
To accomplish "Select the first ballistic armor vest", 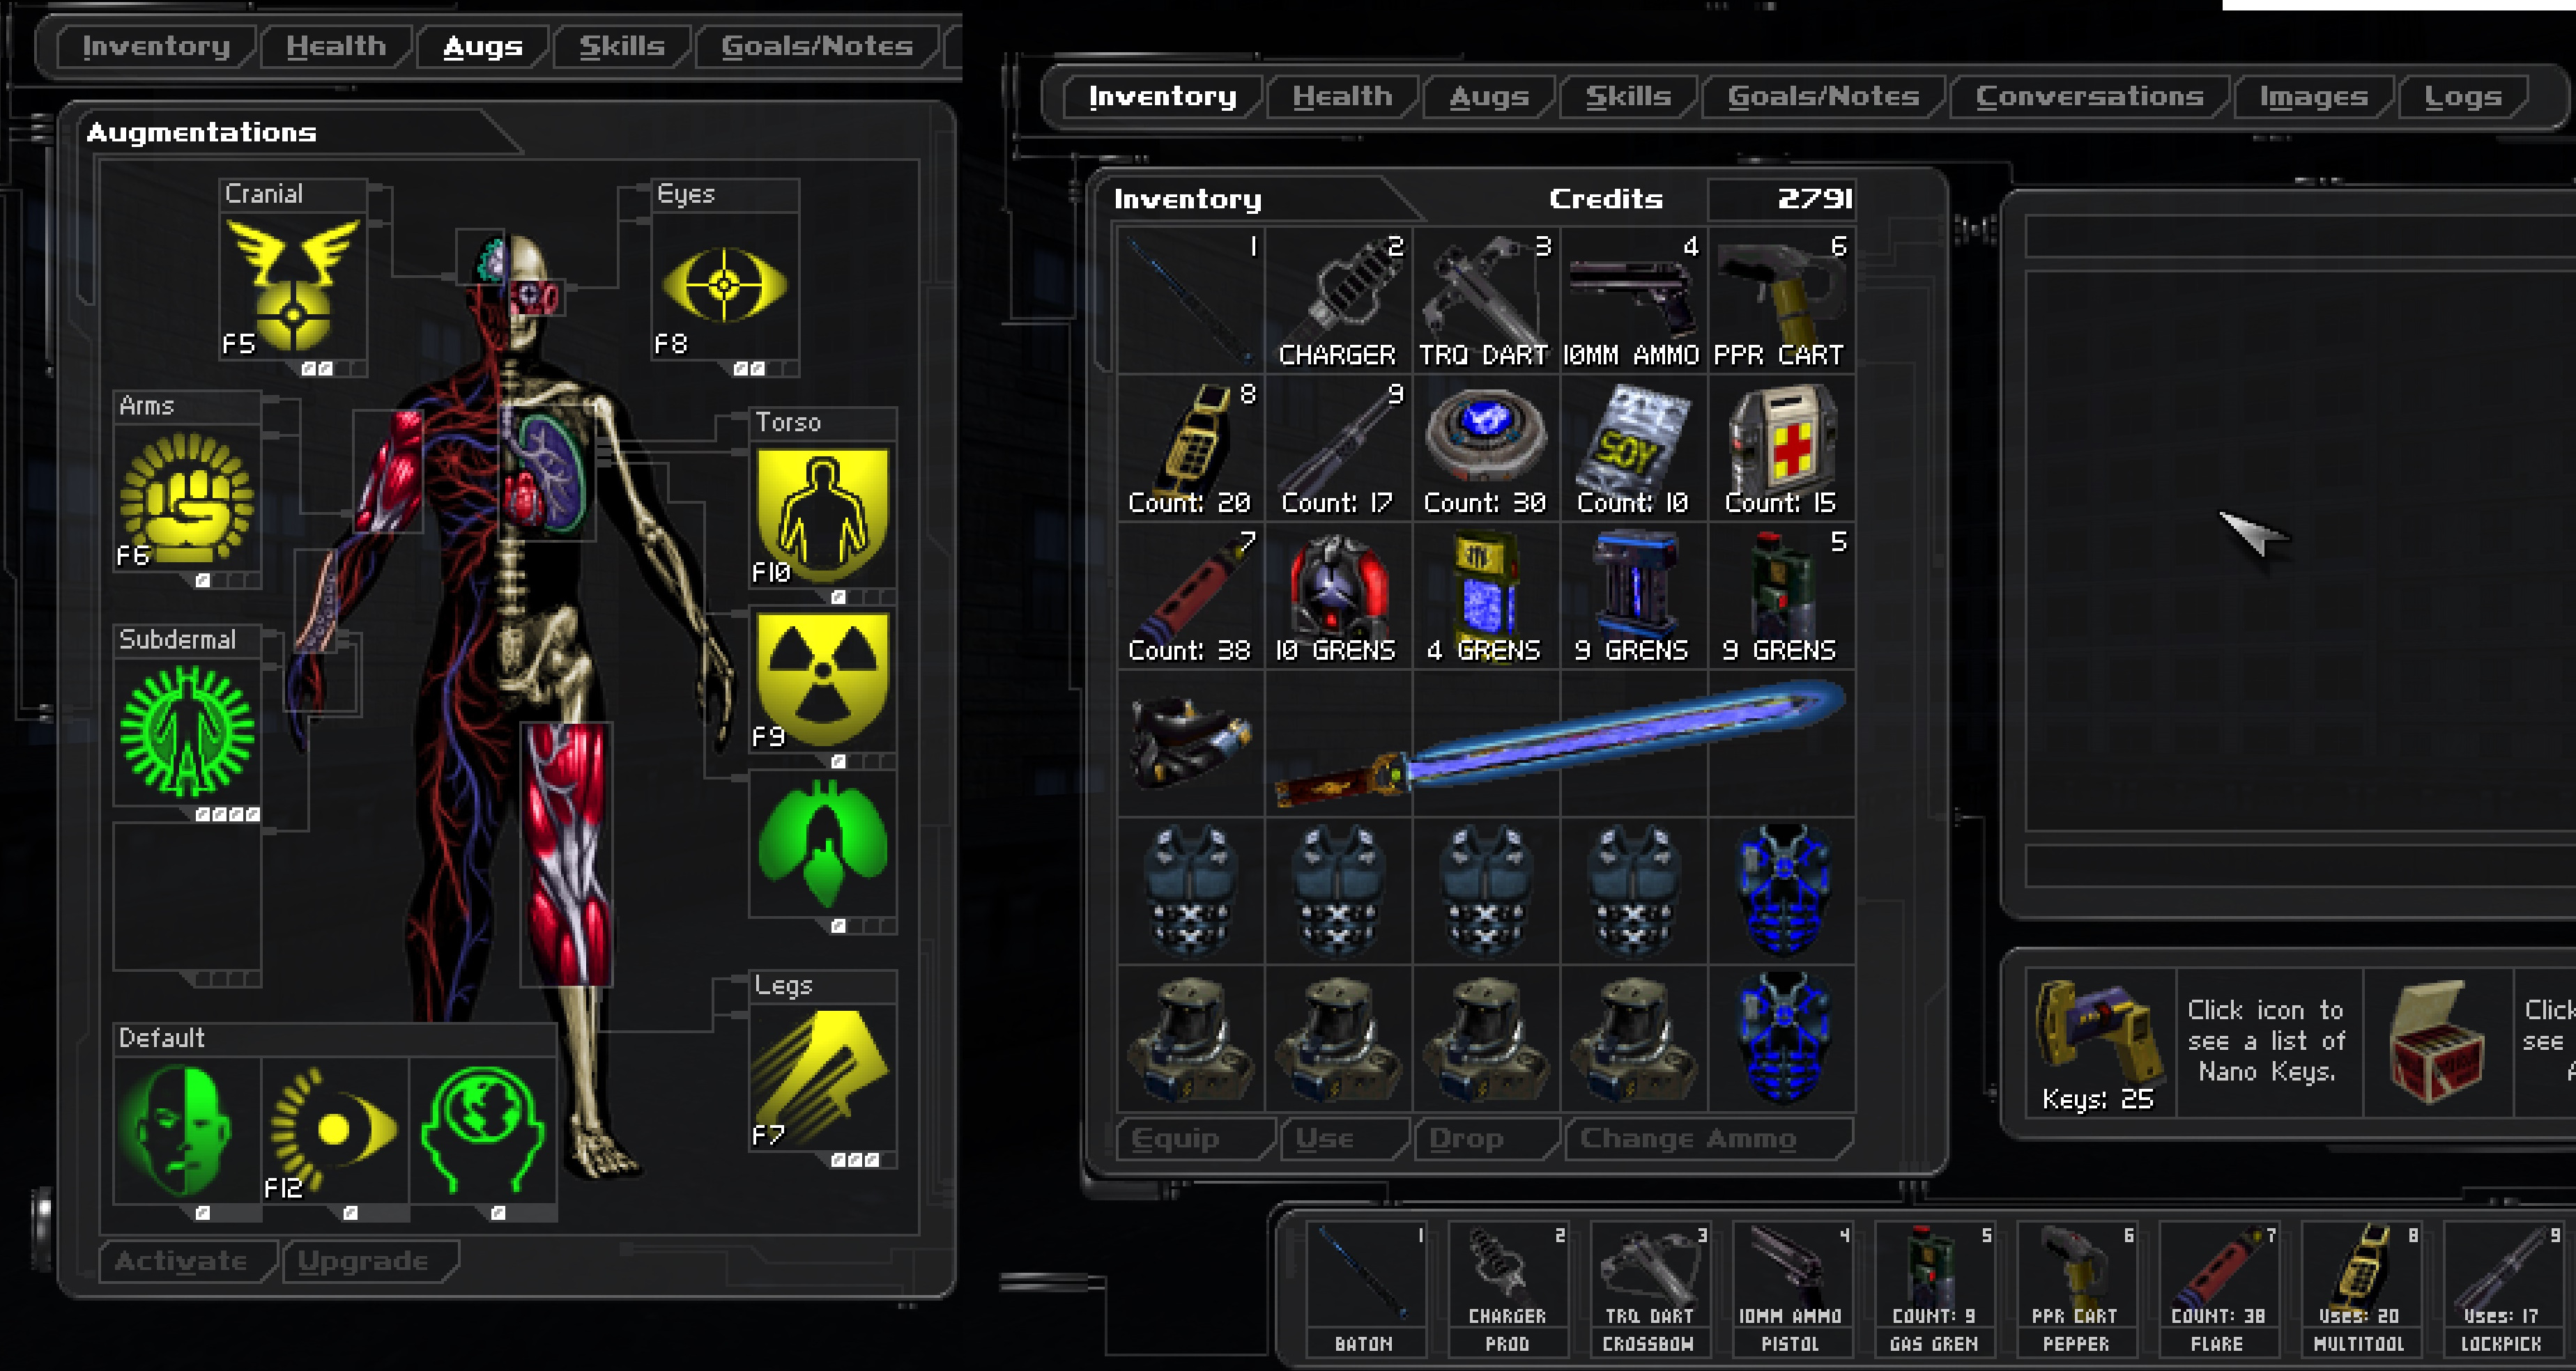I will [x=1191, y=891].
